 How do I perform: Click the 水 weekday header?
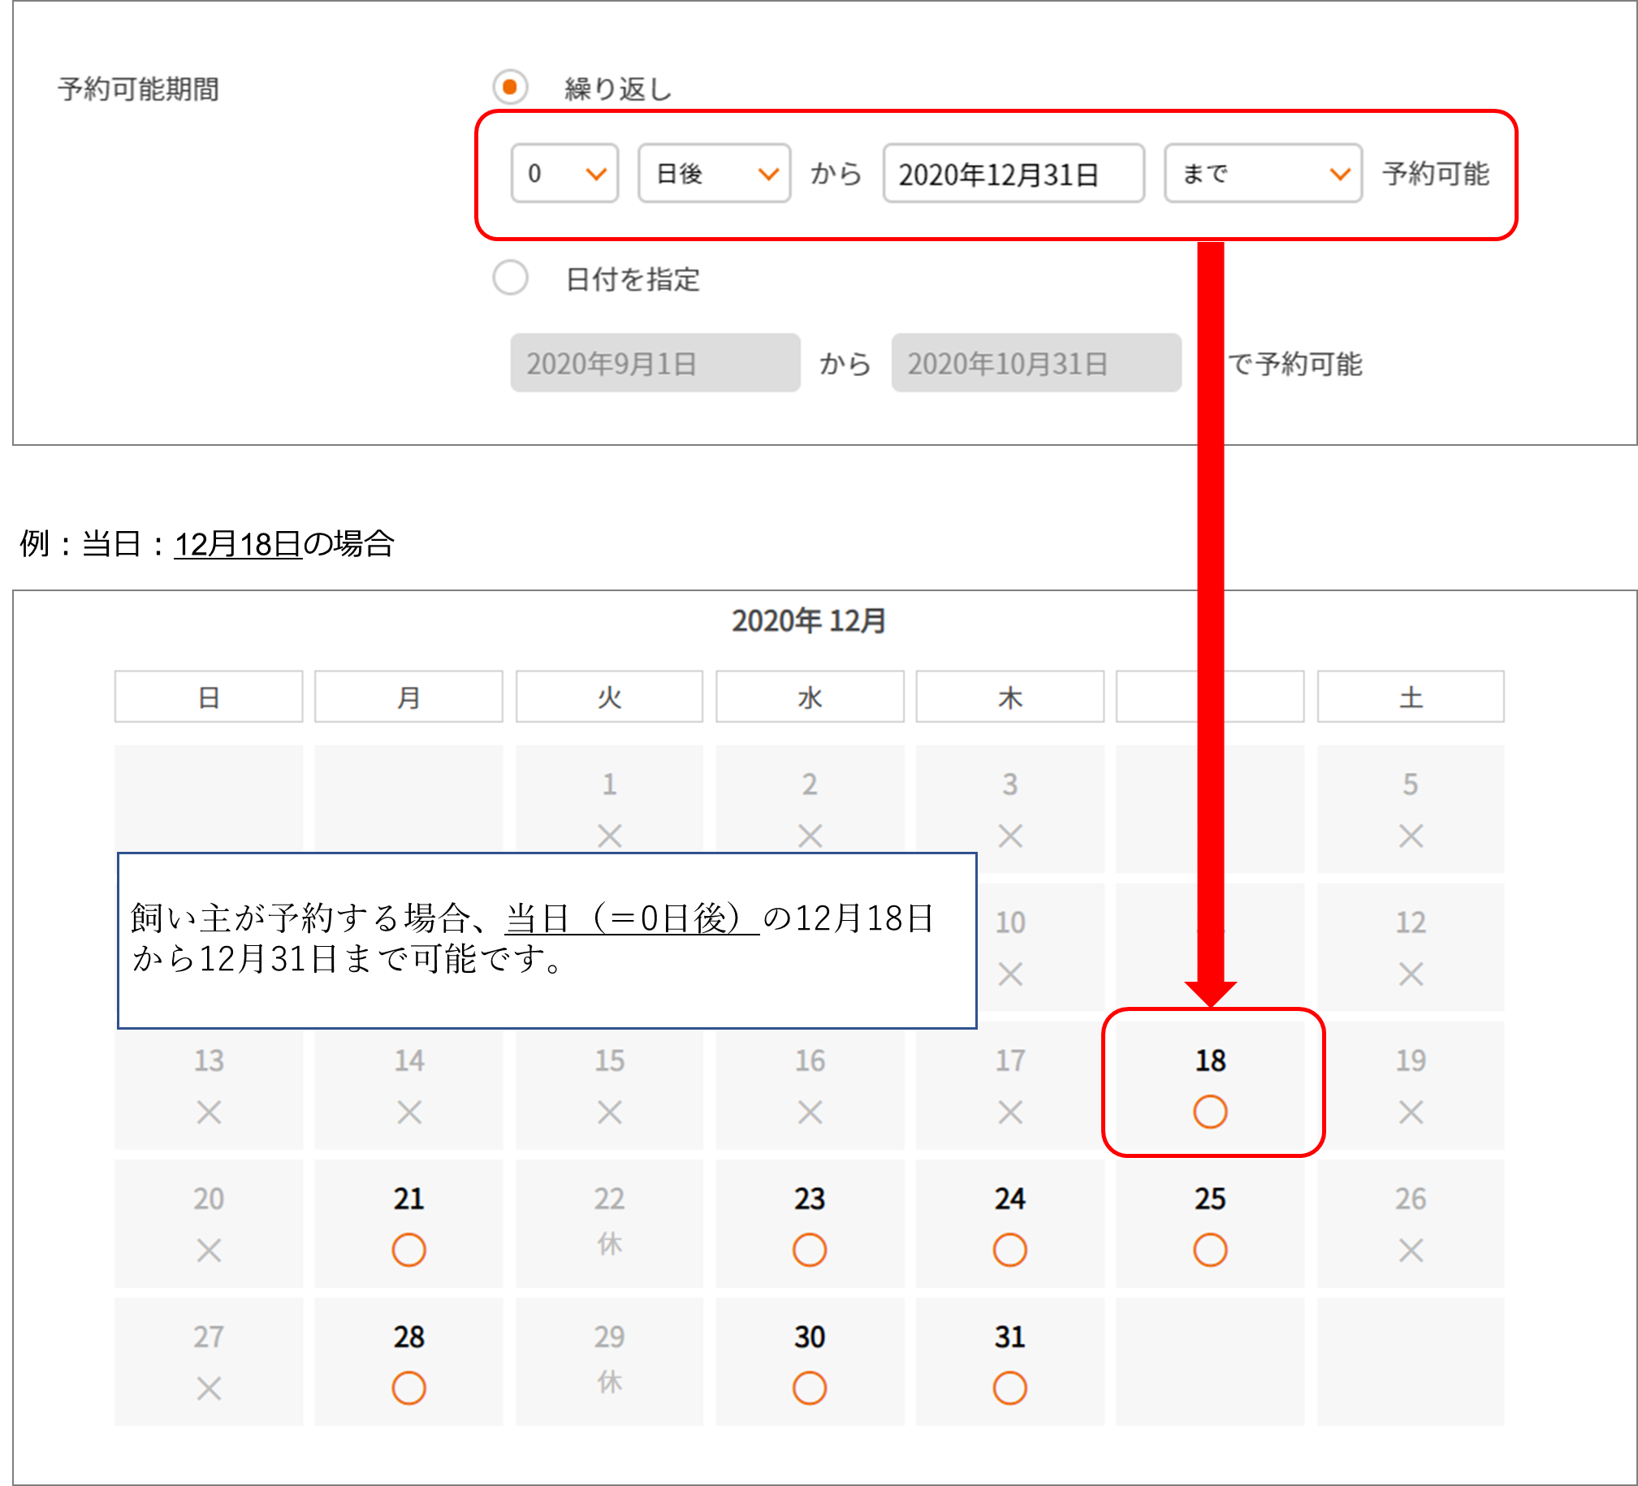tap(809, 696)
